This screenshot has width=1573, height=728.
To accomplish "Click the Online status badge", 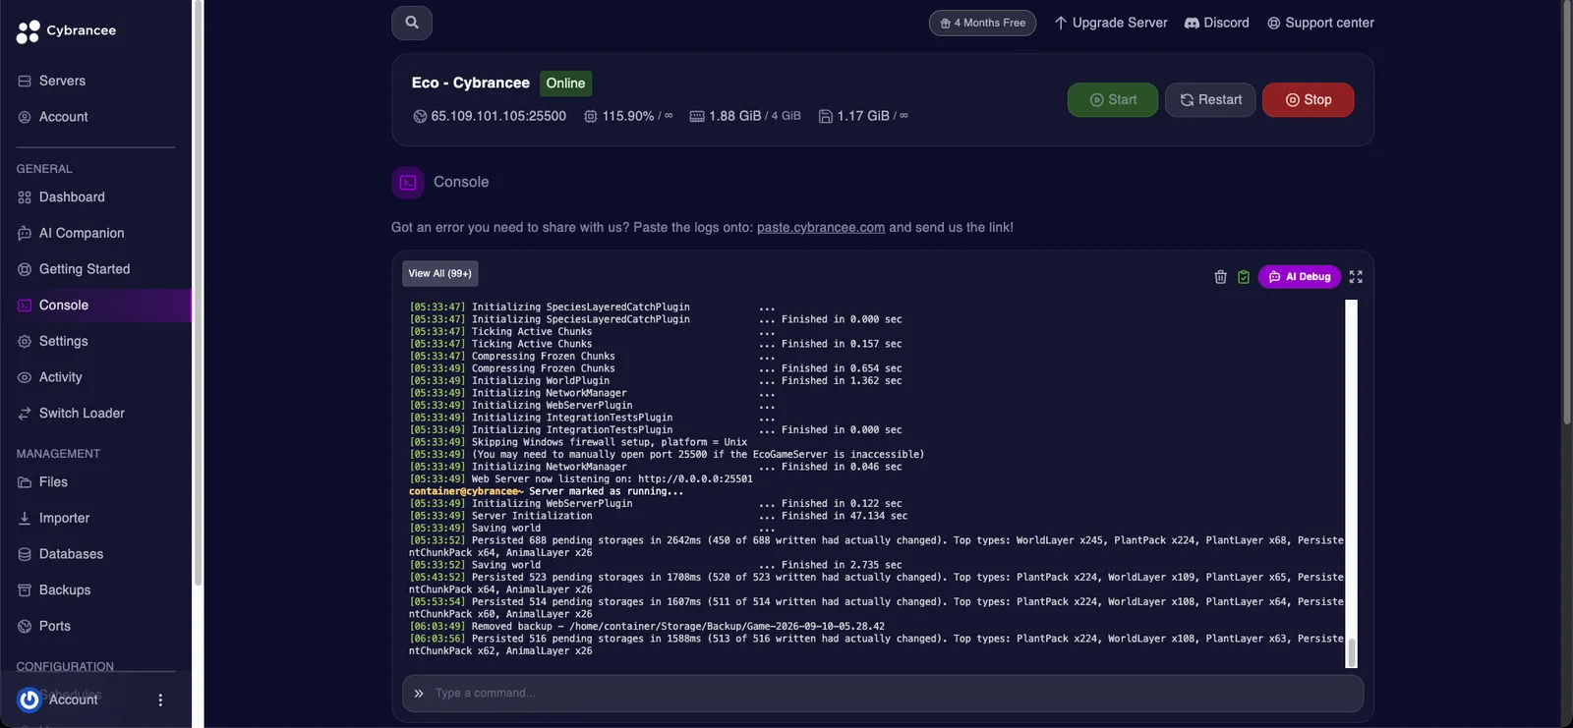I will pyautogui.click(x=566, y=84).
